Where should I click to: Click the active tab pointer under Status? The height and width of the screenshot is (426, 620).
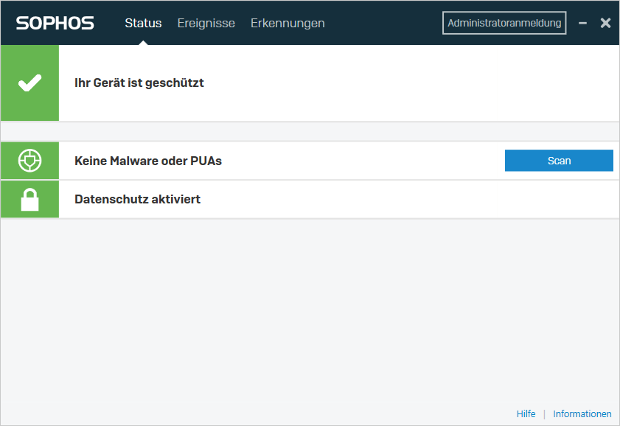pos(143,42)
